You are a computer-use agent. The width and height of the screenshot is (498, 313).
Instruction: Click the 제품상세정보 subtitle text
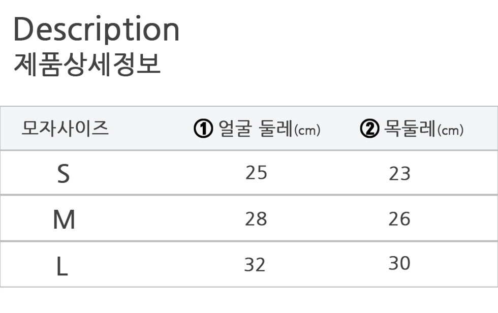pos(87,65)
